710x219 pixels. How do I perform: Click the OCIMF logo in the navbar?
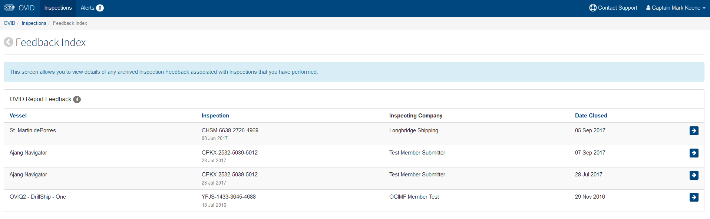point(9,7)
